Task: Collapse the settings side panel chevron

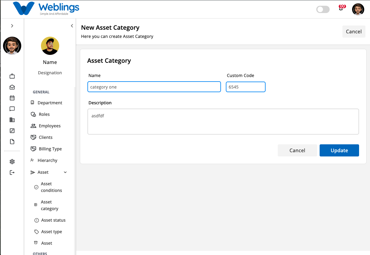Action: tap(72, 26)
